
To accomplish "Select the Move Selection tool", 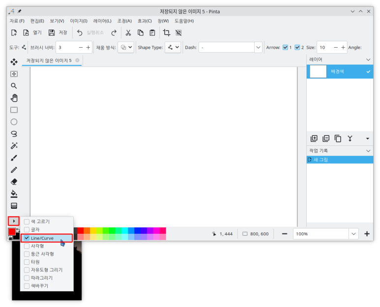I will point(14,74).
